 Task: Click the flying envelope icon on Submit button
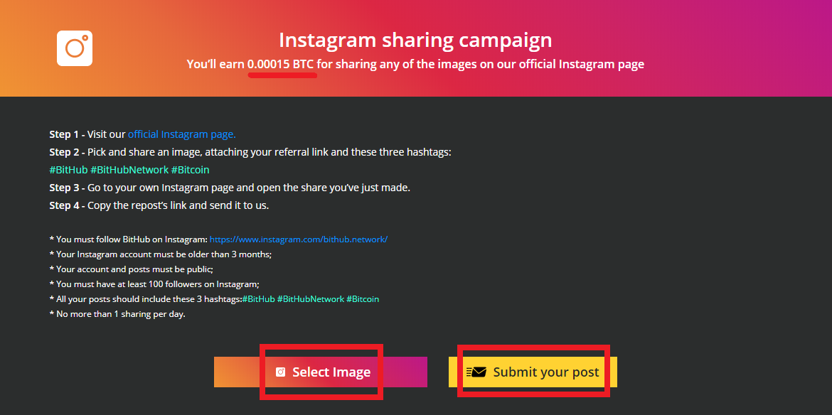coord(476,372)
